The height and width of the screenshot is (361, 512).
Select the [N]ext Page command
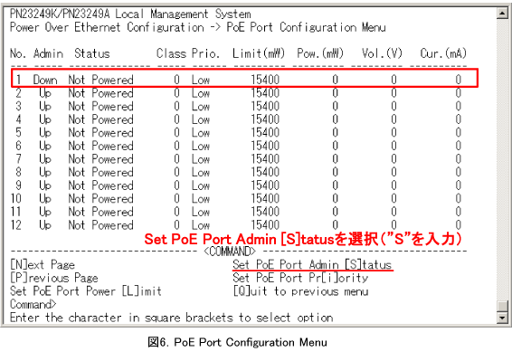(x=43, y=264)
